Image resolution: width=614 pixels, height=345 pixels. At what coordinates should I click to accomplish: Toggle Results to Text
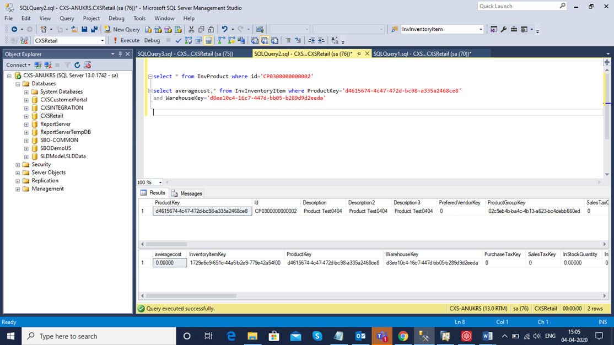(255, 41)
